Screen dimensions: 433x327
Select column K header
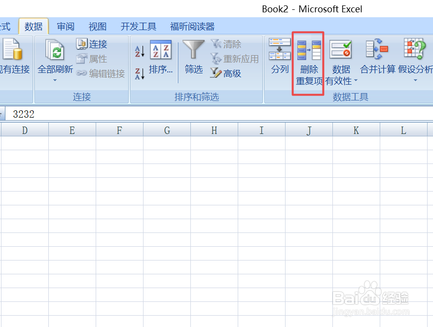click(x=356, y=130)
